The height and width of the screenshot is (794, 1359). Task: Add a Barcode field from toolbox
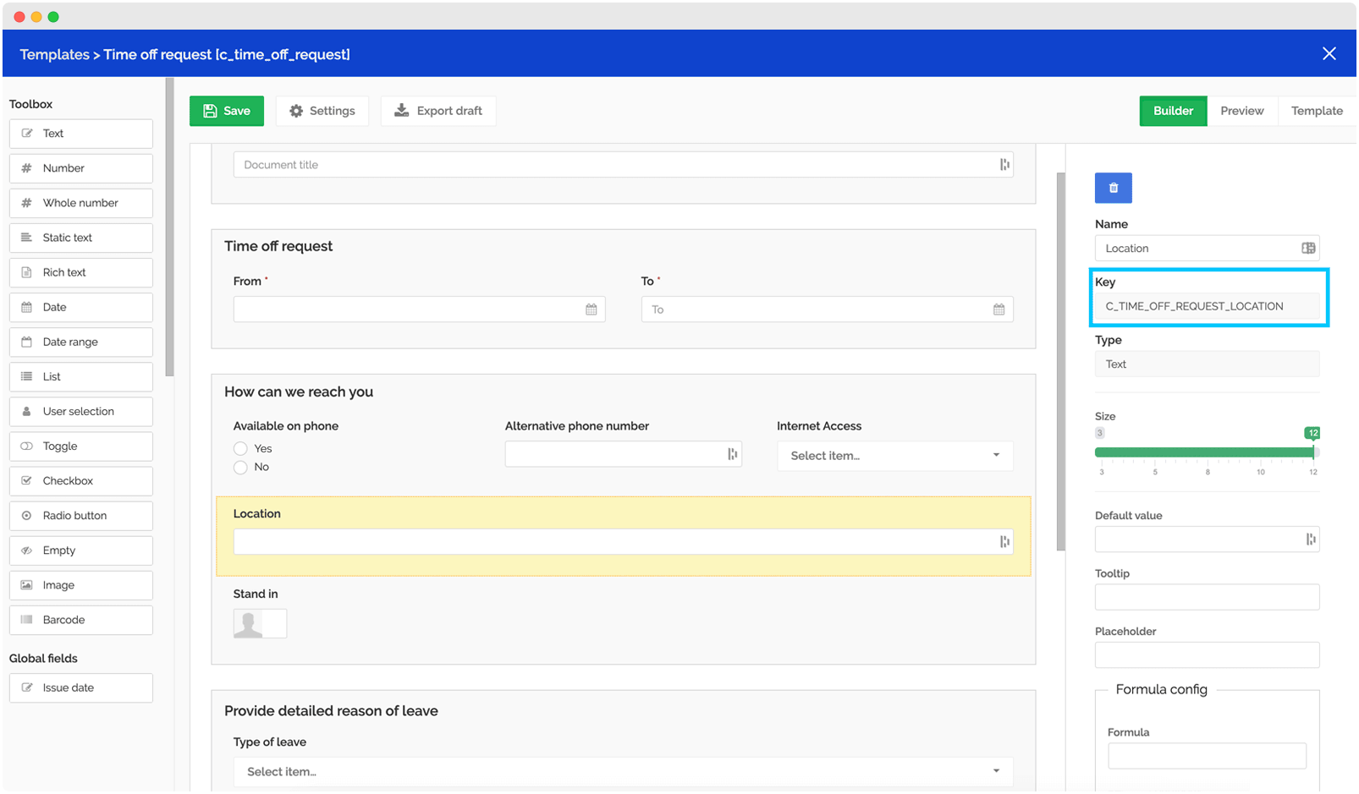[x=81, y=620]
